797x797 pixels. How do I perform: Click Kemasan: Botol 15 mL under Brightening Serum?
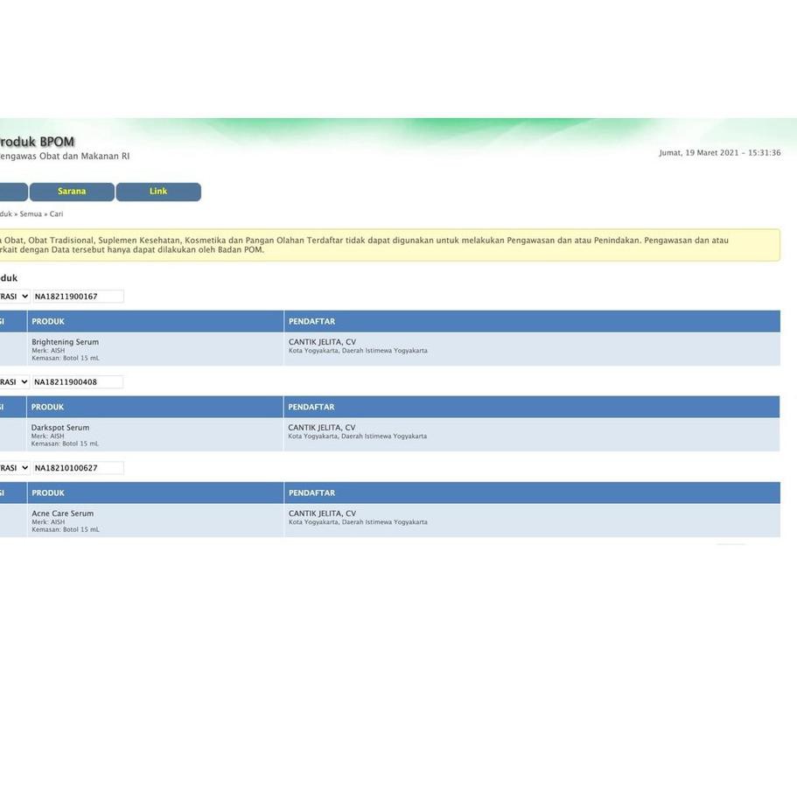(x=66, y=359)
